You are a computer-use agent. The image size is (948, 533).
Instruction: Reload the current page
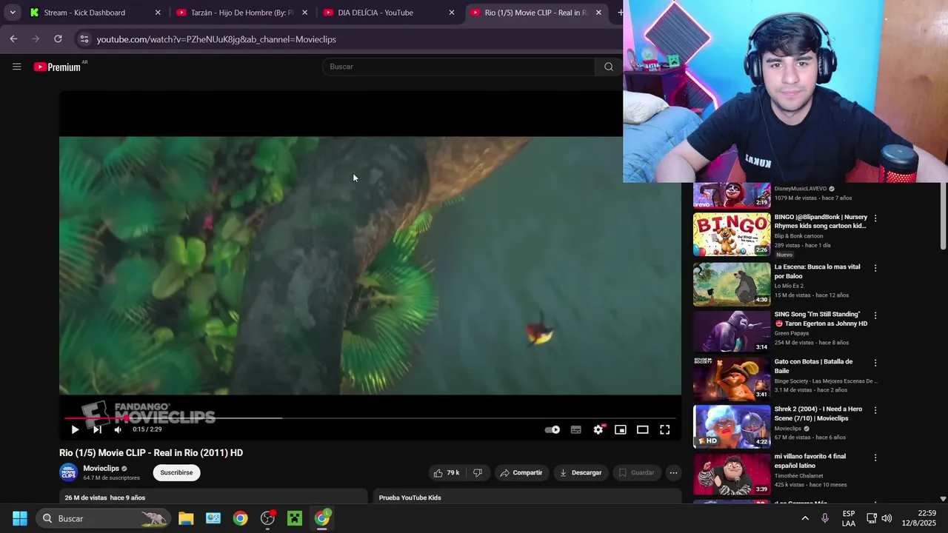coord(58,38)
